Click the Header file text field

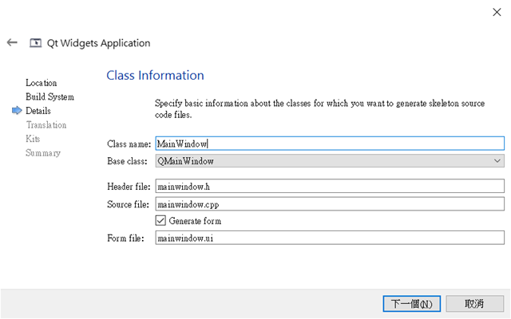pos(330,186)
